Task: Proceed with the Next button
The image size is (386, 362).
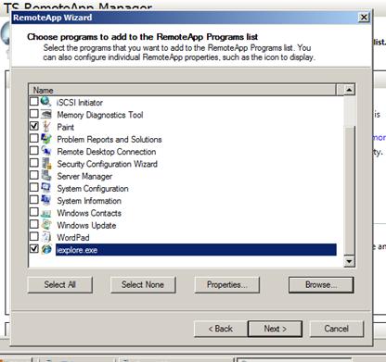Action: coord(275,329)
